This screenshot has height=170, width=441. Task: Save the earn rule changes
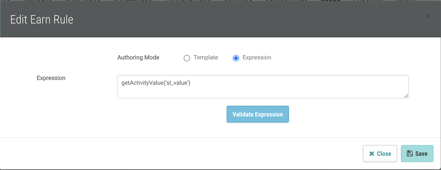pyautogui.click(x=417, y=154)
